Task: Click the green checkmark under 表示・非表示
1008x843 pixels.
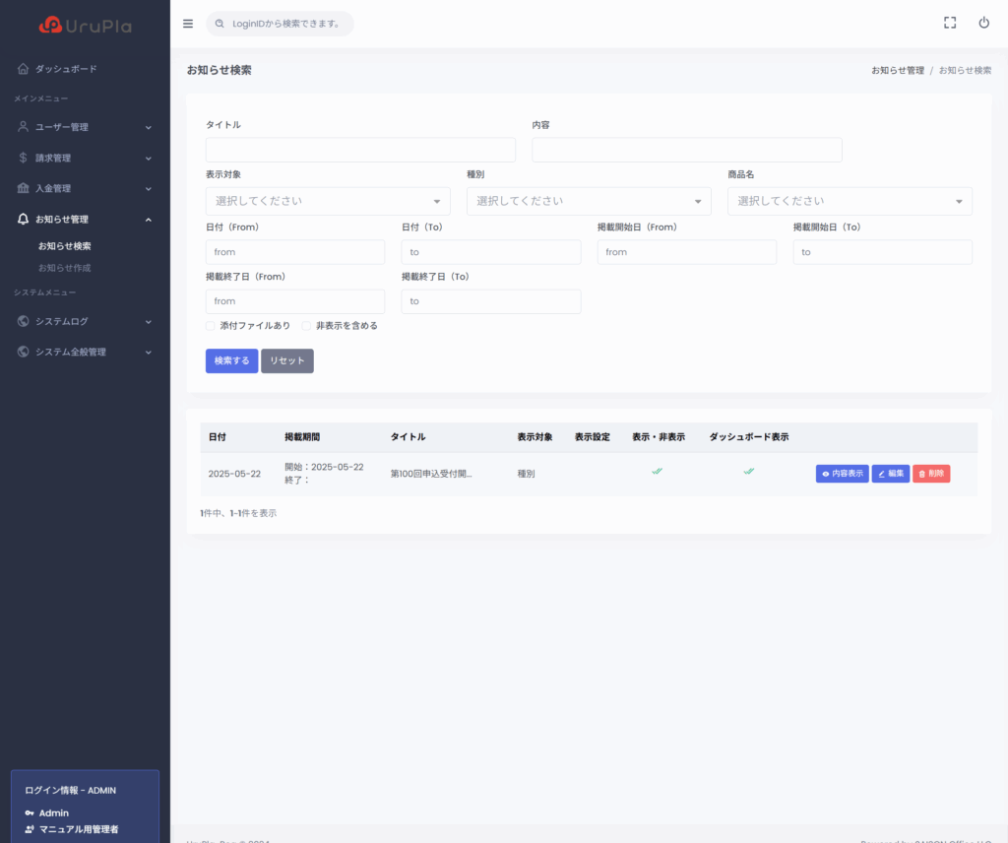Action: click(x=657, y=472)
